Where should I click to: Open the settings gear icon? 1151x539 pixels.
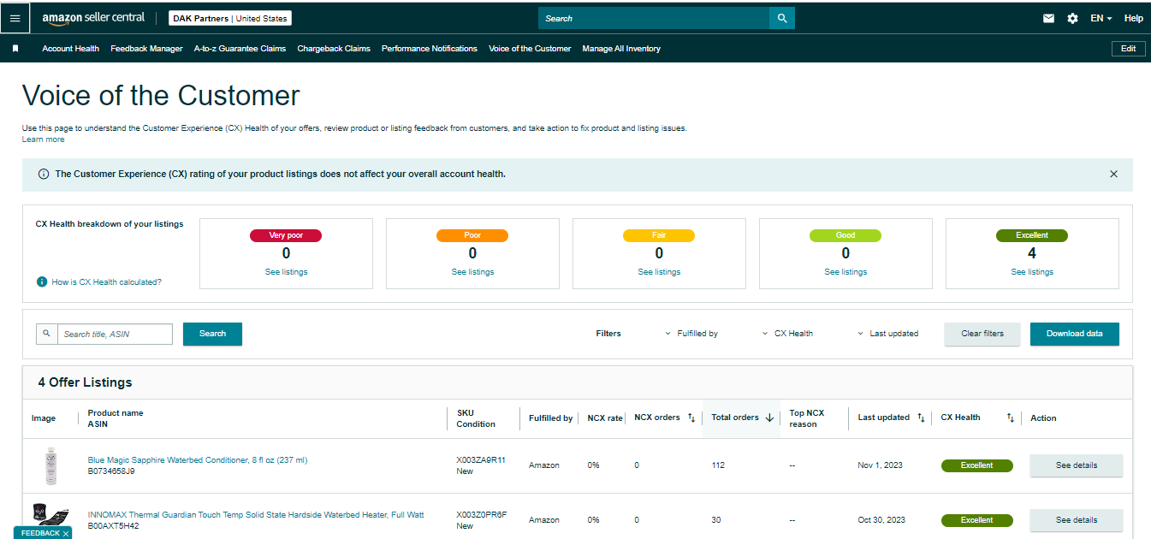[1072, 18]
